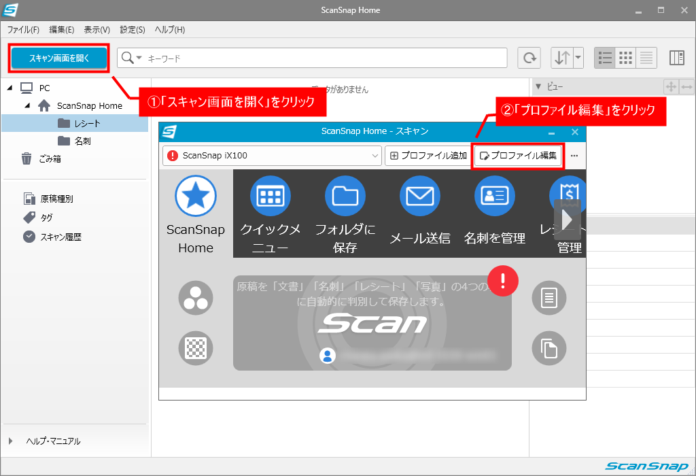Open the ごみ箱 trash item

(41, 158)
